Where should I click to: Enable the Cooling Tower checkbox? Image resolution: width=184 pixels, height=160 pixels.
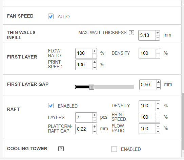point(114,149)
